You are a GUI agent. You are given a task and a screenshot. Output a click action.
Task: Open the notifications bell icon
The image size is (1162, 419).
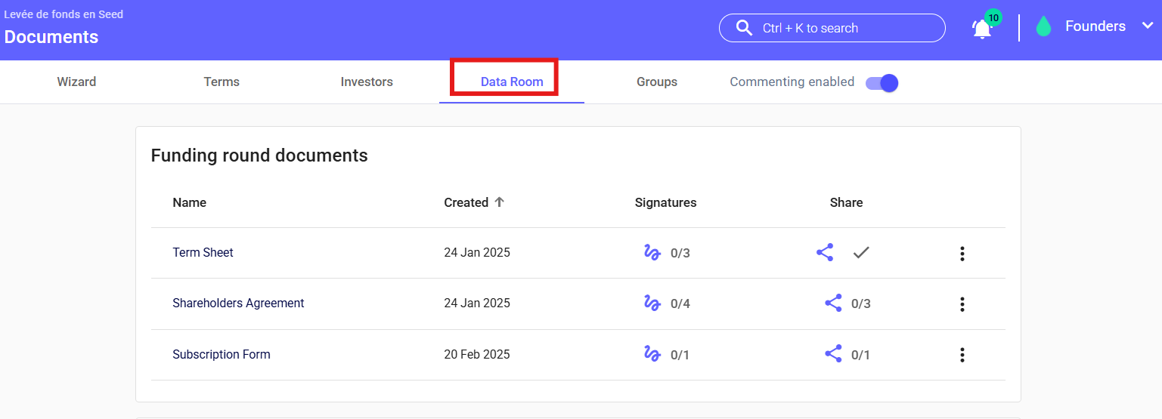pos(981,29)
